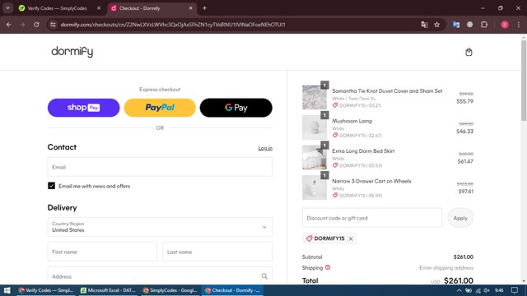Remove the DORMIFY15 discount code
This screenshot has width=527, height=296.
(x=351, y=238)
